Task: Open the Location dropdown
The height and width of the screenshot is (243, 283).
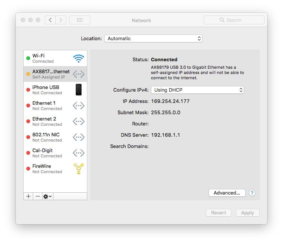Action: [x=153, y=38]
